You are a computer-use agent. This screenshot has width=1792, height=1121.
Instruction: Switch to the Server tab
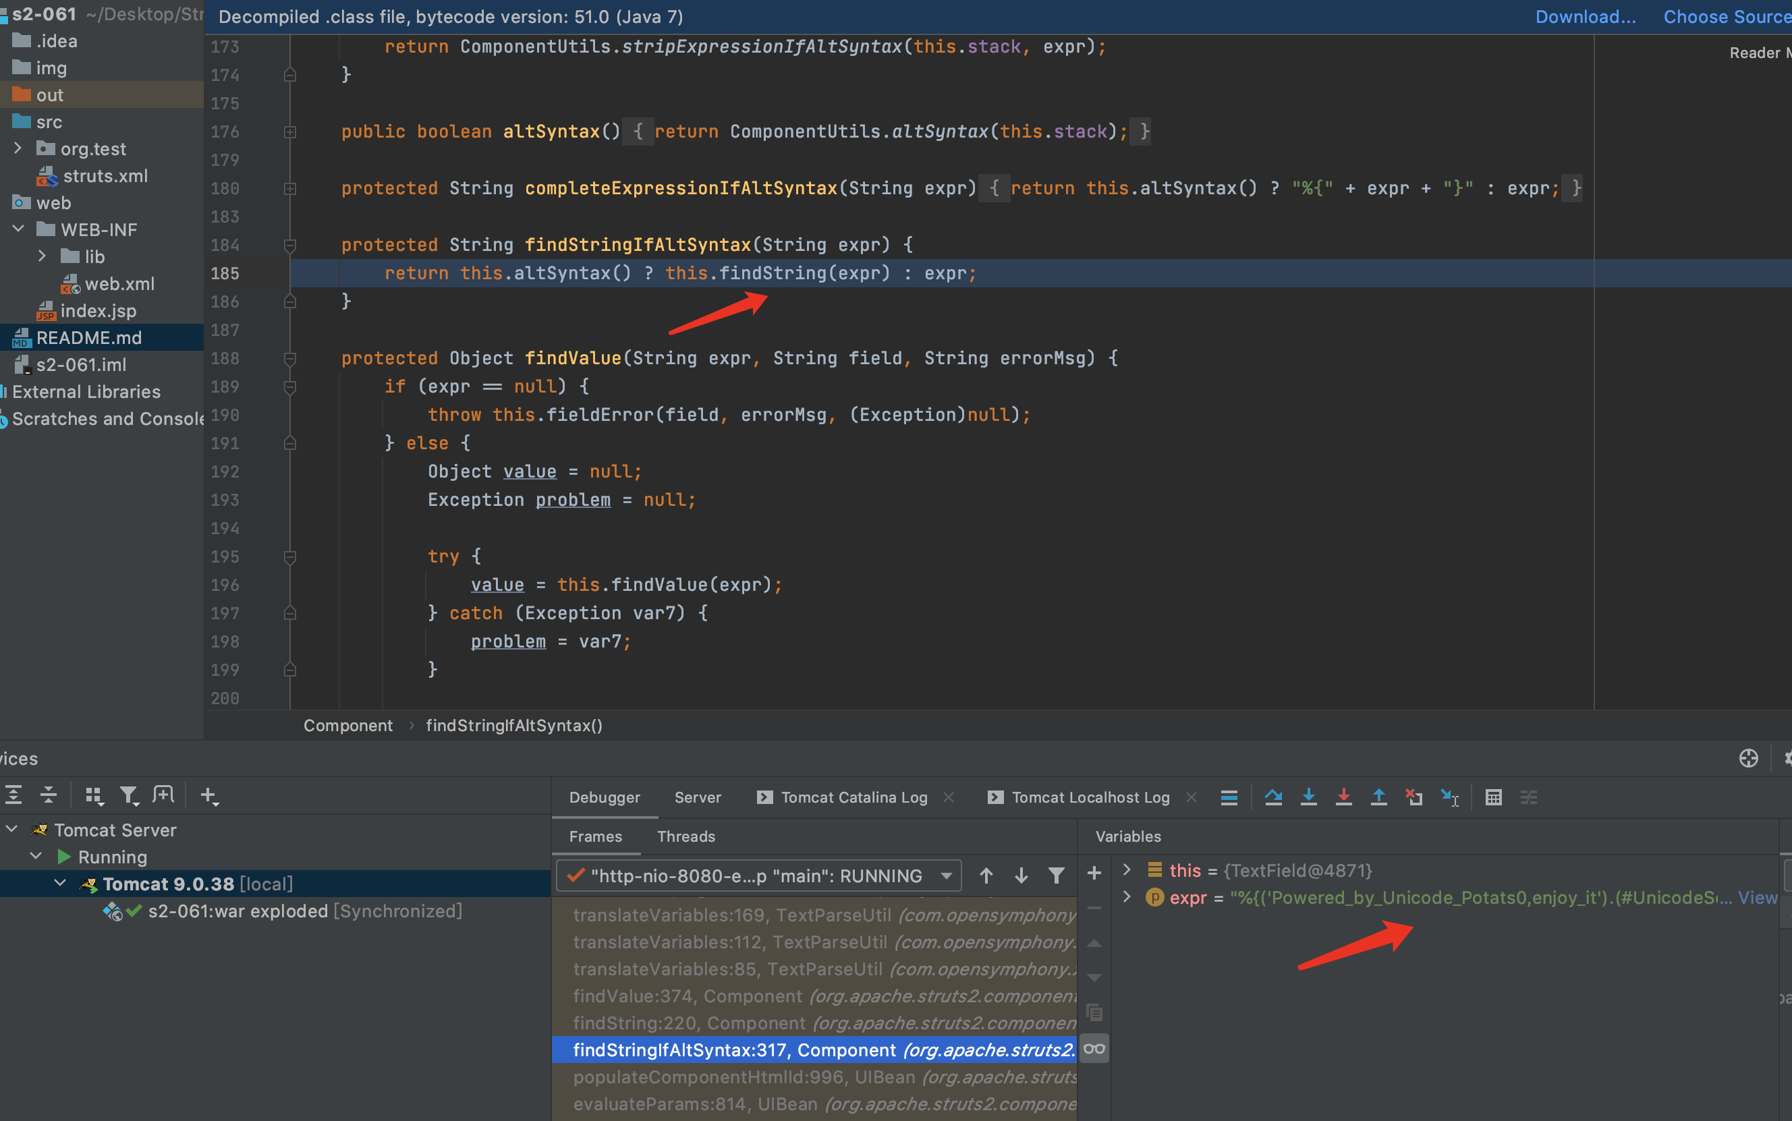698,798
